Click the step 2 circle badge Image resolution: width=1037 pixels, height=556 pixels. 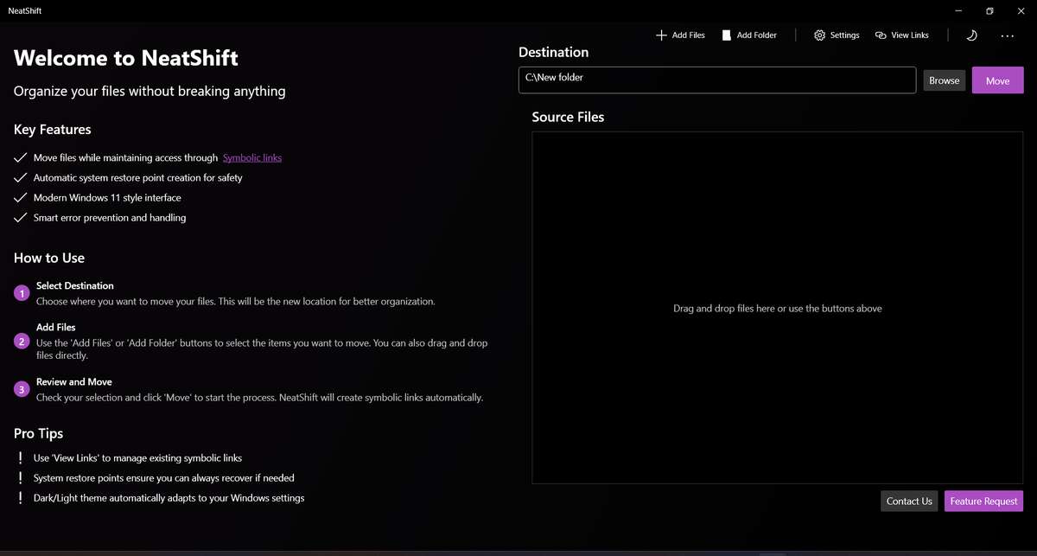point(22,341)
